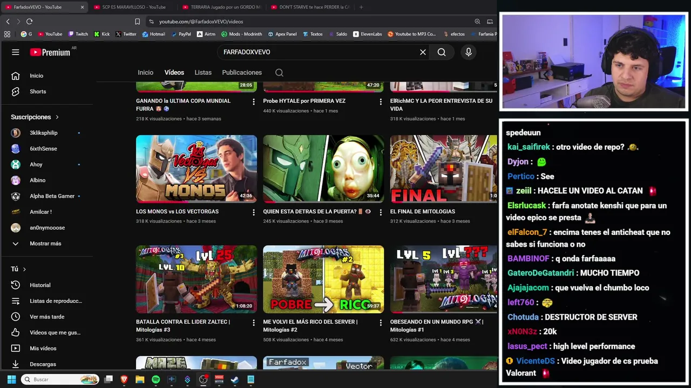Search within the channel using magnifier icon

[279, 73]
